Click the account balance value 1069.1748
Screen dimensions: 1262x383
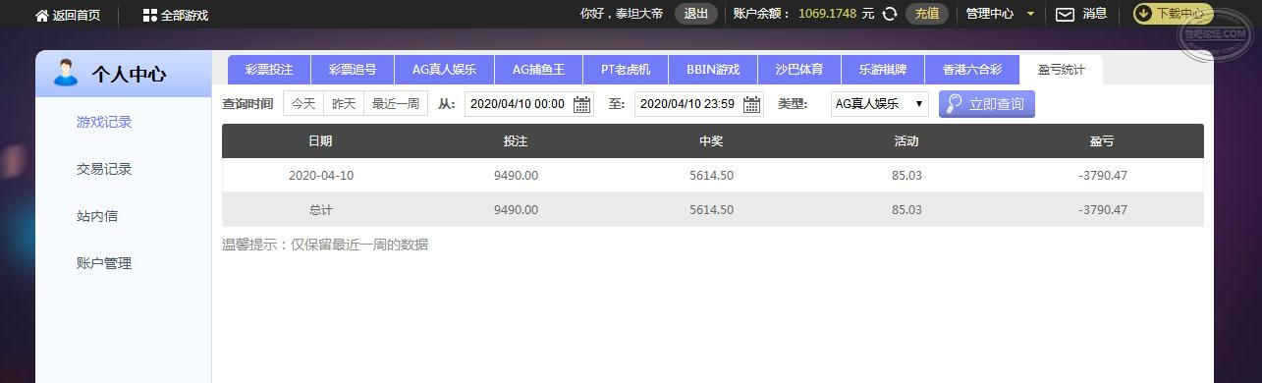(827, 14)
